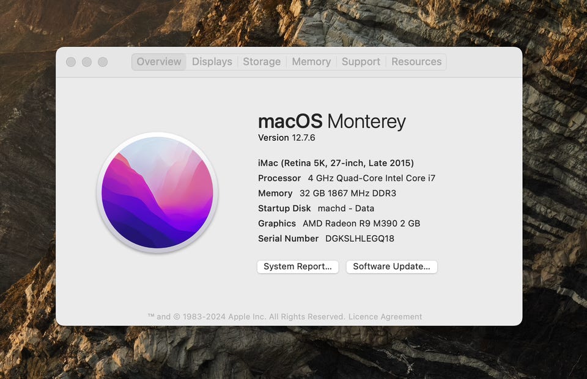This screenshot has height=379, width=587.
Task: Minimize the About This Mac window
Action: pyautogui.click(x=87, y=62)
